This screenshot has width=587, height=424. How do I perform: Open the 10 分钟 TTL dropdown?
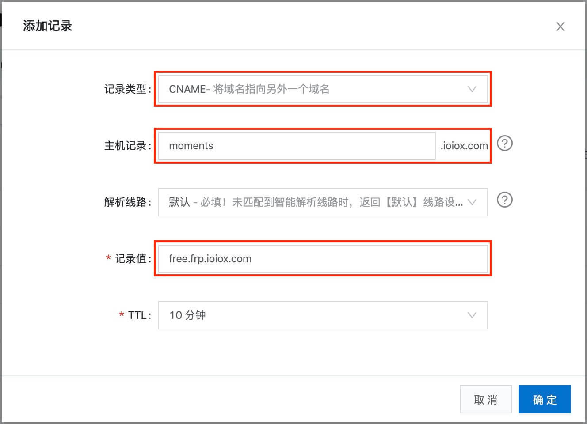pos(309,315)
